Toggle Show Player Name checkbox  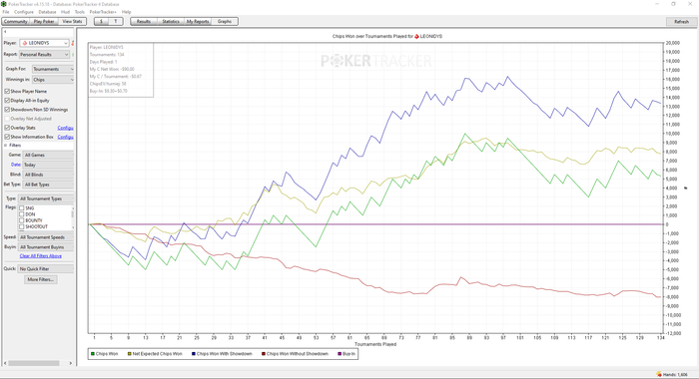pyautogui.click(x=7, y=91)
